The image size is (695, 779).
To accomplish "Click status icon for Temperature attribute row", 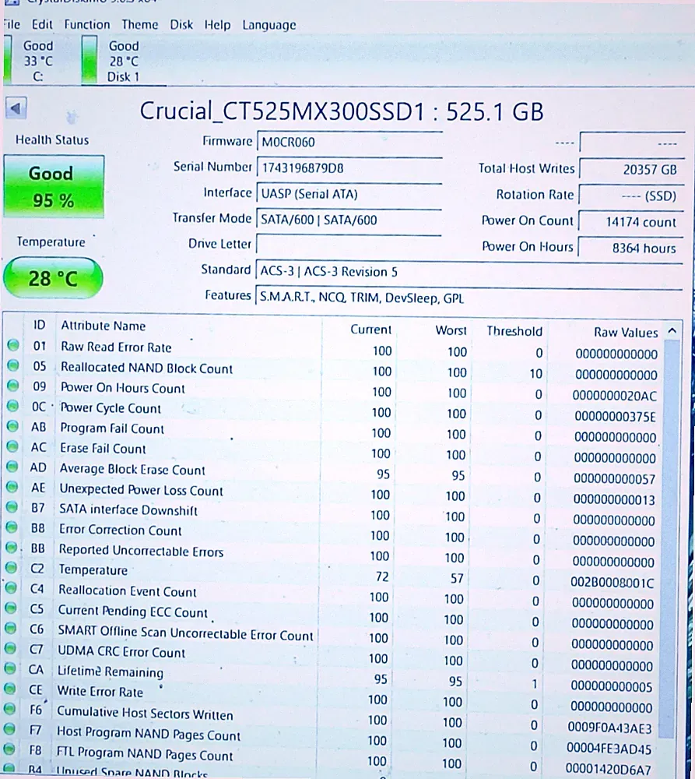I will coord(11,567).
